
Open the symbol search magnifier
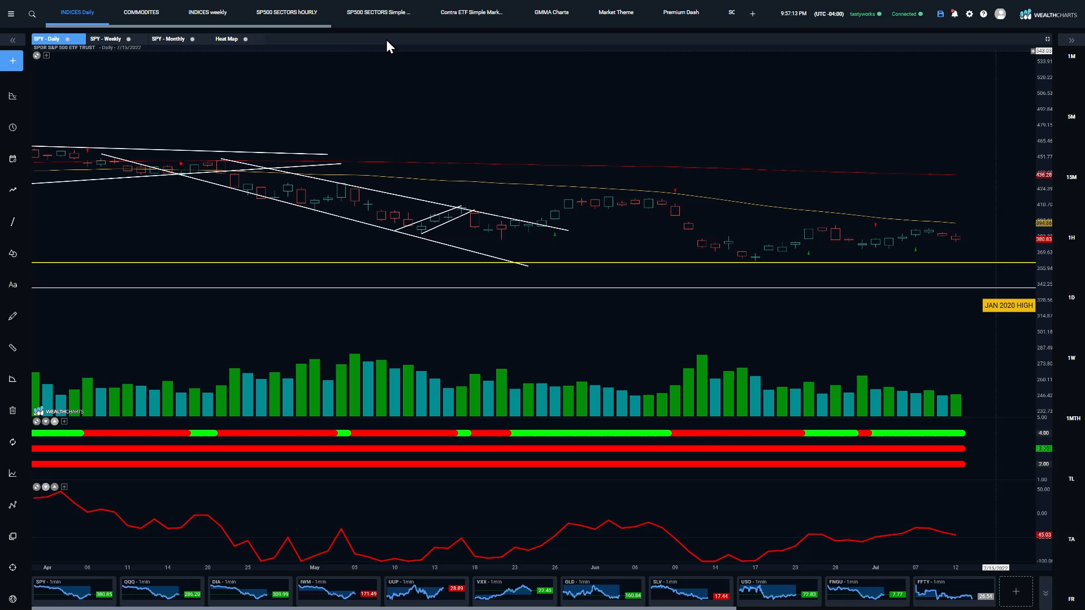[32, 14]
